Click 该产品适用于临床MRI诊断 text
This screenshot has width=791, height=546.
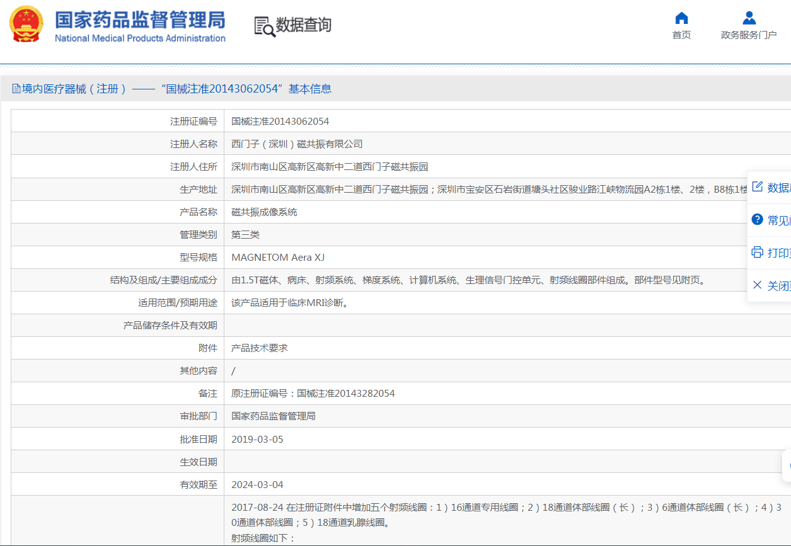pos(290,303)
